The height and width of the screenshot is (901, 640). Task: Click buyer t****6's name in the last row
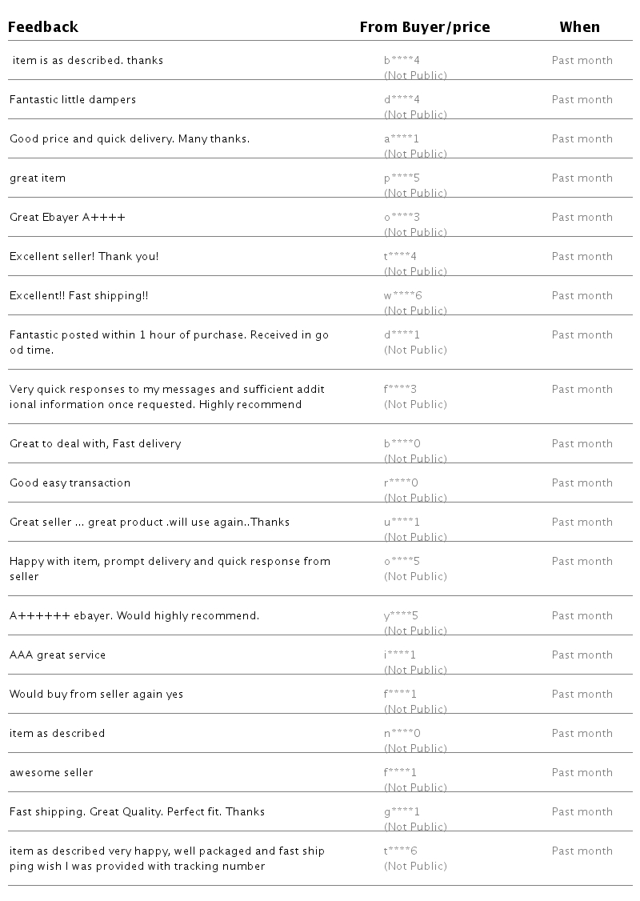click(400, 851)
